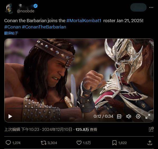Mute the video volume
The image size is (158, 149).
129,116
